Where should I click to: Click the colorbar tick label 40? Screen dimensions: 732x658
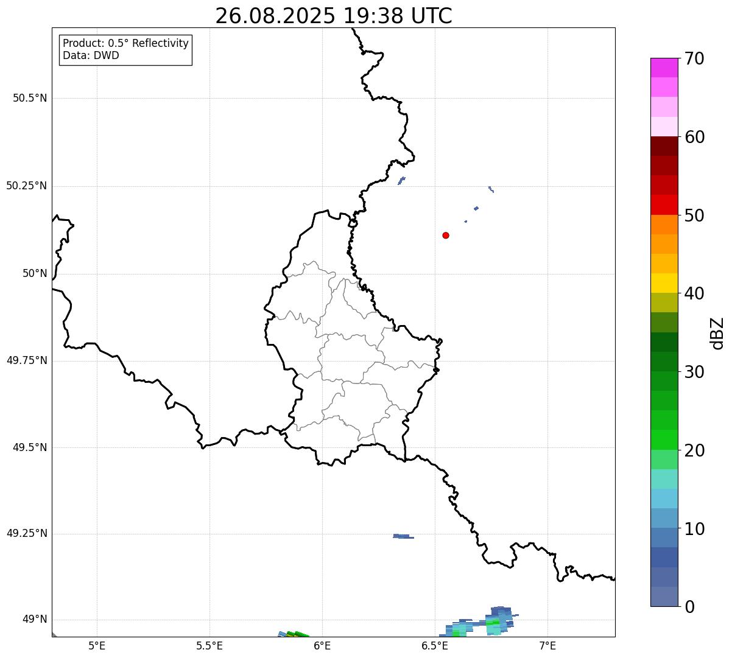[694, 293]
